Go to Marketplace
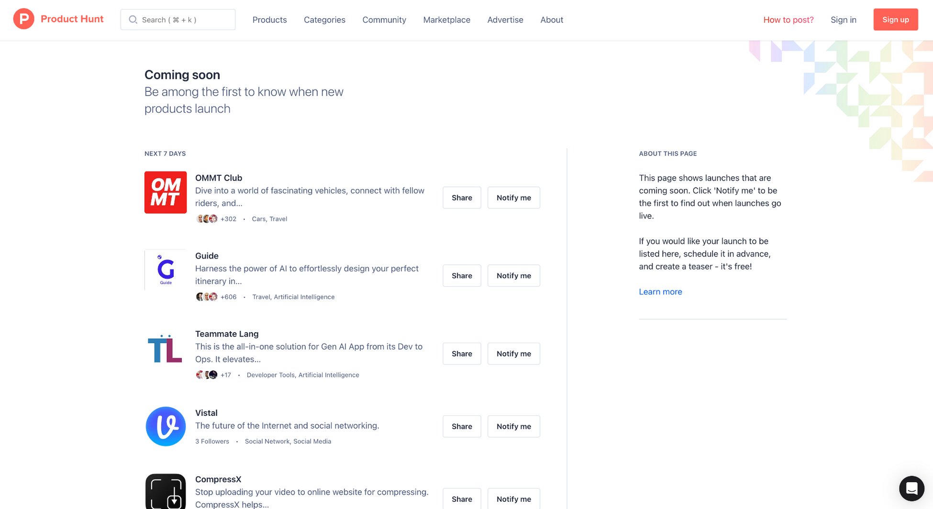933x509 pixels. tap(447, 20)
